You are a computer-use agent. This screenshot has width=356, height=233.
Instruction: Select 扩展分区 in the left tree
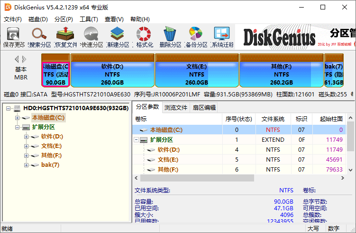pyautogui.click(x=43, y=127)
